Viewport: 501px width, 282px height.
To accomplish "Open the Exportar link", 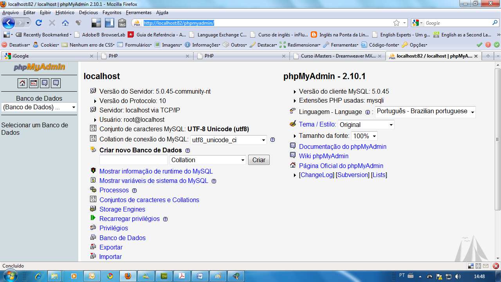I will click(111, 247).
